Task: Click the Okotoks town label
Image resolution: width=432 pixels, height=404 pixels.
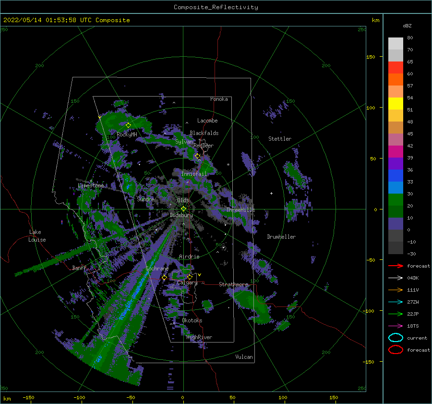Action: pos(192,320)
